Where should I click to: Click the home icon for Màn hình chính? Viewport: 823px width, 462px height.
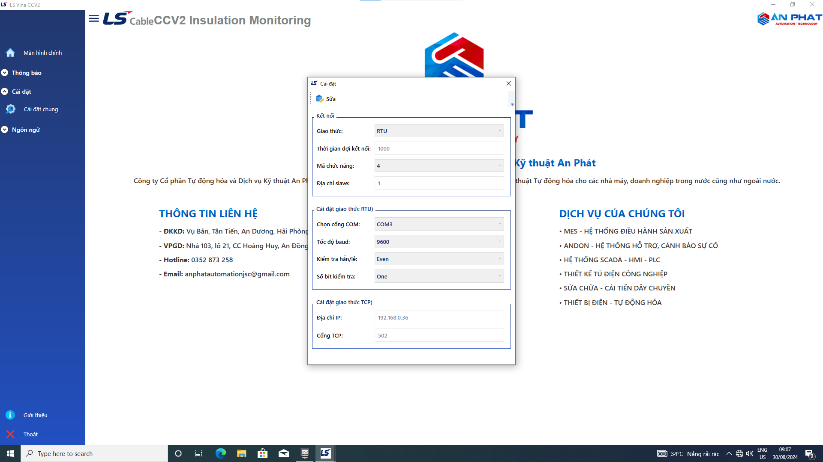[10, 53]
